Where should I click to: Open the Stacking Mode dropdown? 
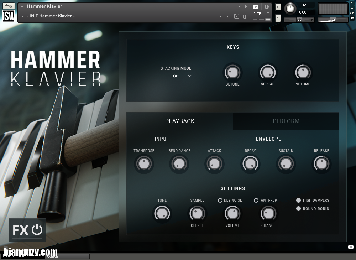pyautogui.click(x=182, y=76)
